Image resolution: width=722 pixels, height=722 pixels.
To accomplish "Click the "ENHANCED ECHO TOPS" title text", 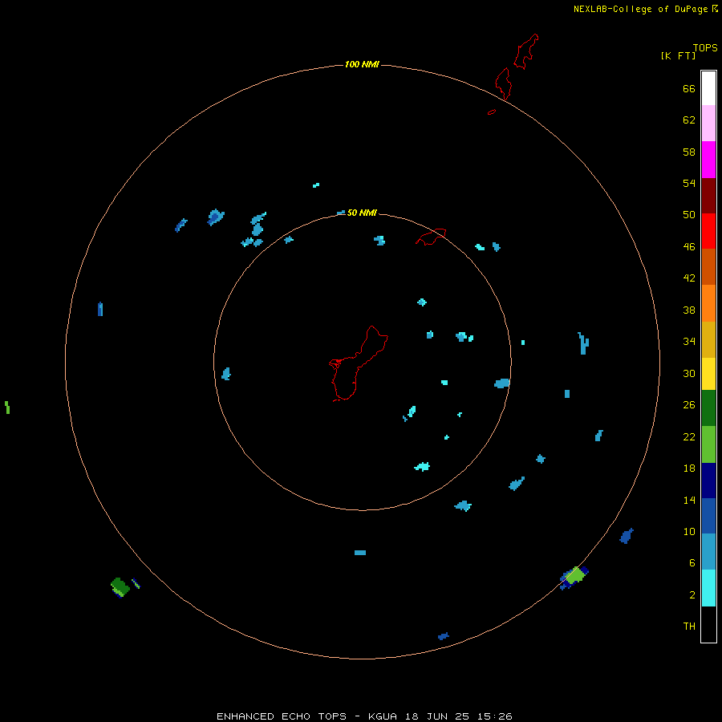I will point(282,716).
